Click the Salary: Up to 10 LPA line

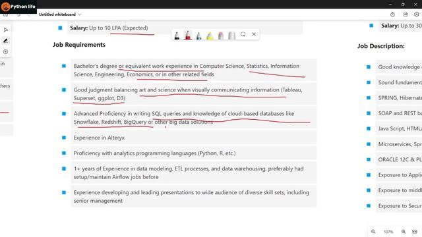coord(109,28)
